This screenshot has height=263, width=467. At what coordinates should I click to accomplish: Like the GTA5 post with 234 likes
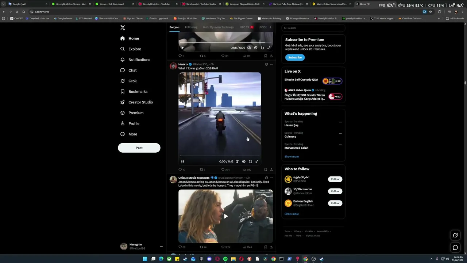[225, 169]
